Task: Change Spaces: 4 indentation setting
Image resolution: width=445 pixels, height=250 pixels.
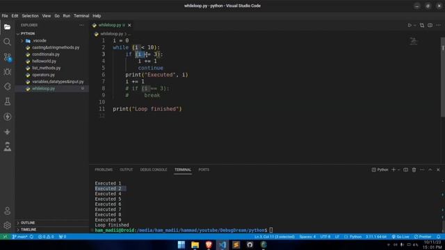Action: click(307, 237)
